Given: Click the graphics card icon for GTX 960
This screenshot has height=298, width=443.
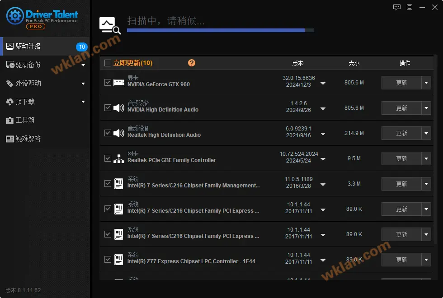Looking at the screenshot, I should pyautogui.click(x=119, y=82).
